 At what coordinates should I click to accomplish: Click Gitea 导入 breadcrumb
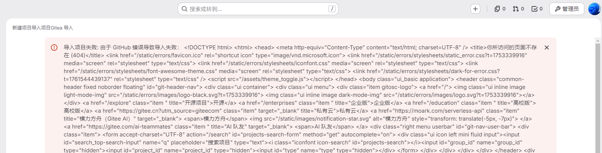click(62, 28)
